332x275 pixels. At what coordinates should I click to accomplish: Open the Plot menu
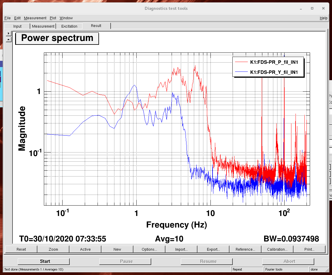(x=53, y=18)
